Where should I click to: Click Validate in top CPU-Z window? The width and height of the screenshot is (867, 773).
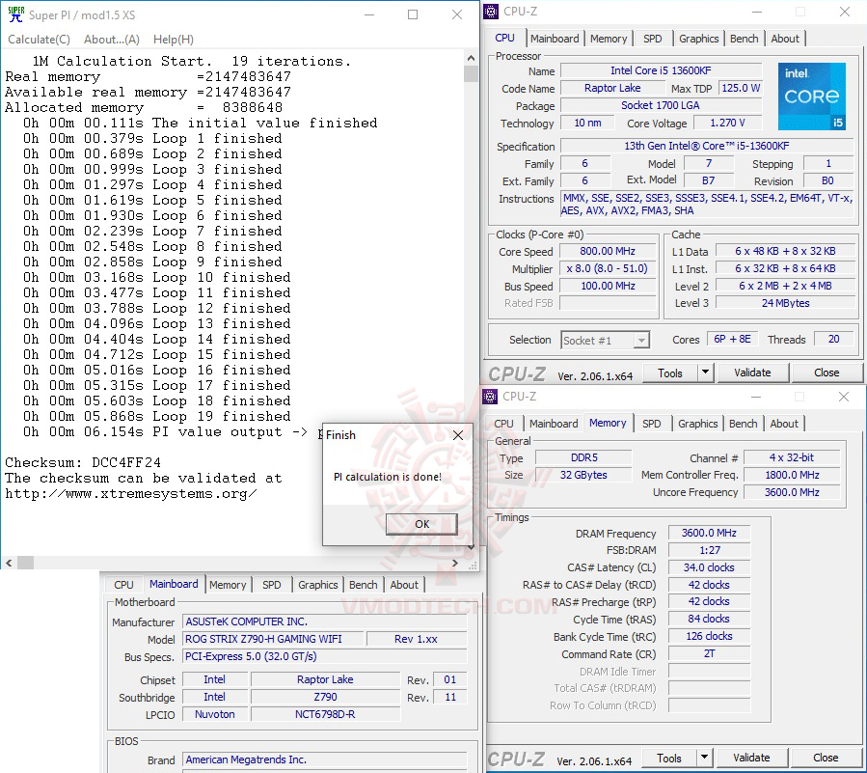752,373
